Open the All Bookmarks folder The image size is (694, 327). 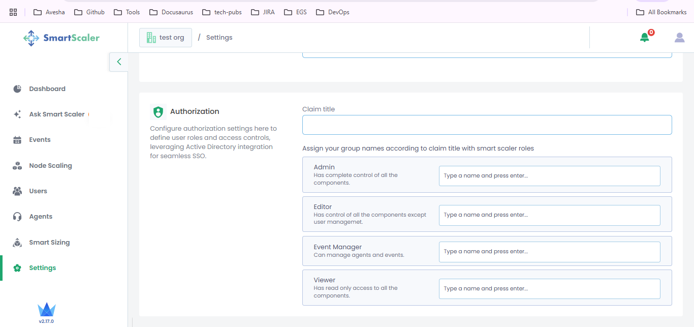(661, 12)
